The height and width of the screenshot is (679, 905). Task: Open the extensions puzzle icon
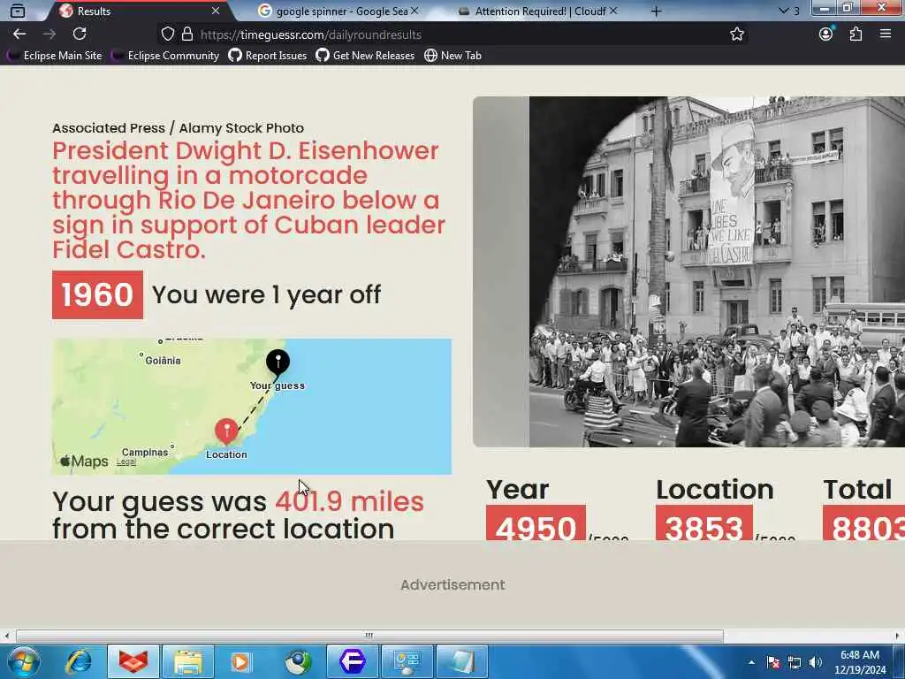(856, 34)
